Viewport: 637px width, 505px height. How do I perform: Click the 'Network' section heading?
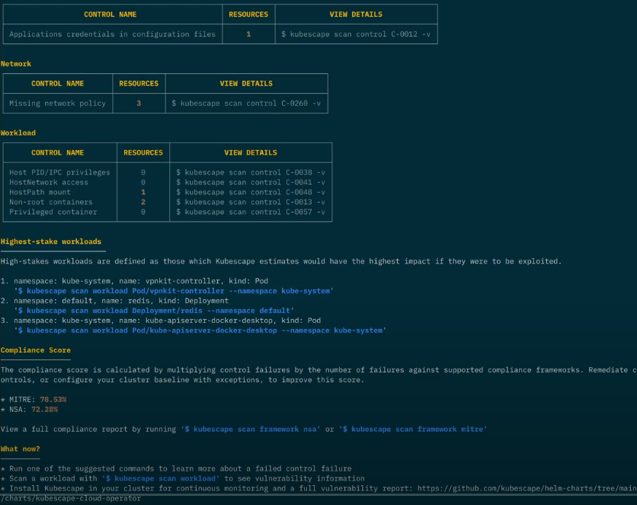(x=16, y=64)
